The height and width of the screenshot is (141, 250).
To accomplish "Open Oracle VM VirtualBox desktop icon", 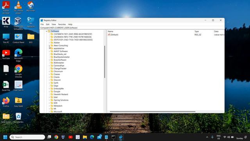I will coord(18,23).
